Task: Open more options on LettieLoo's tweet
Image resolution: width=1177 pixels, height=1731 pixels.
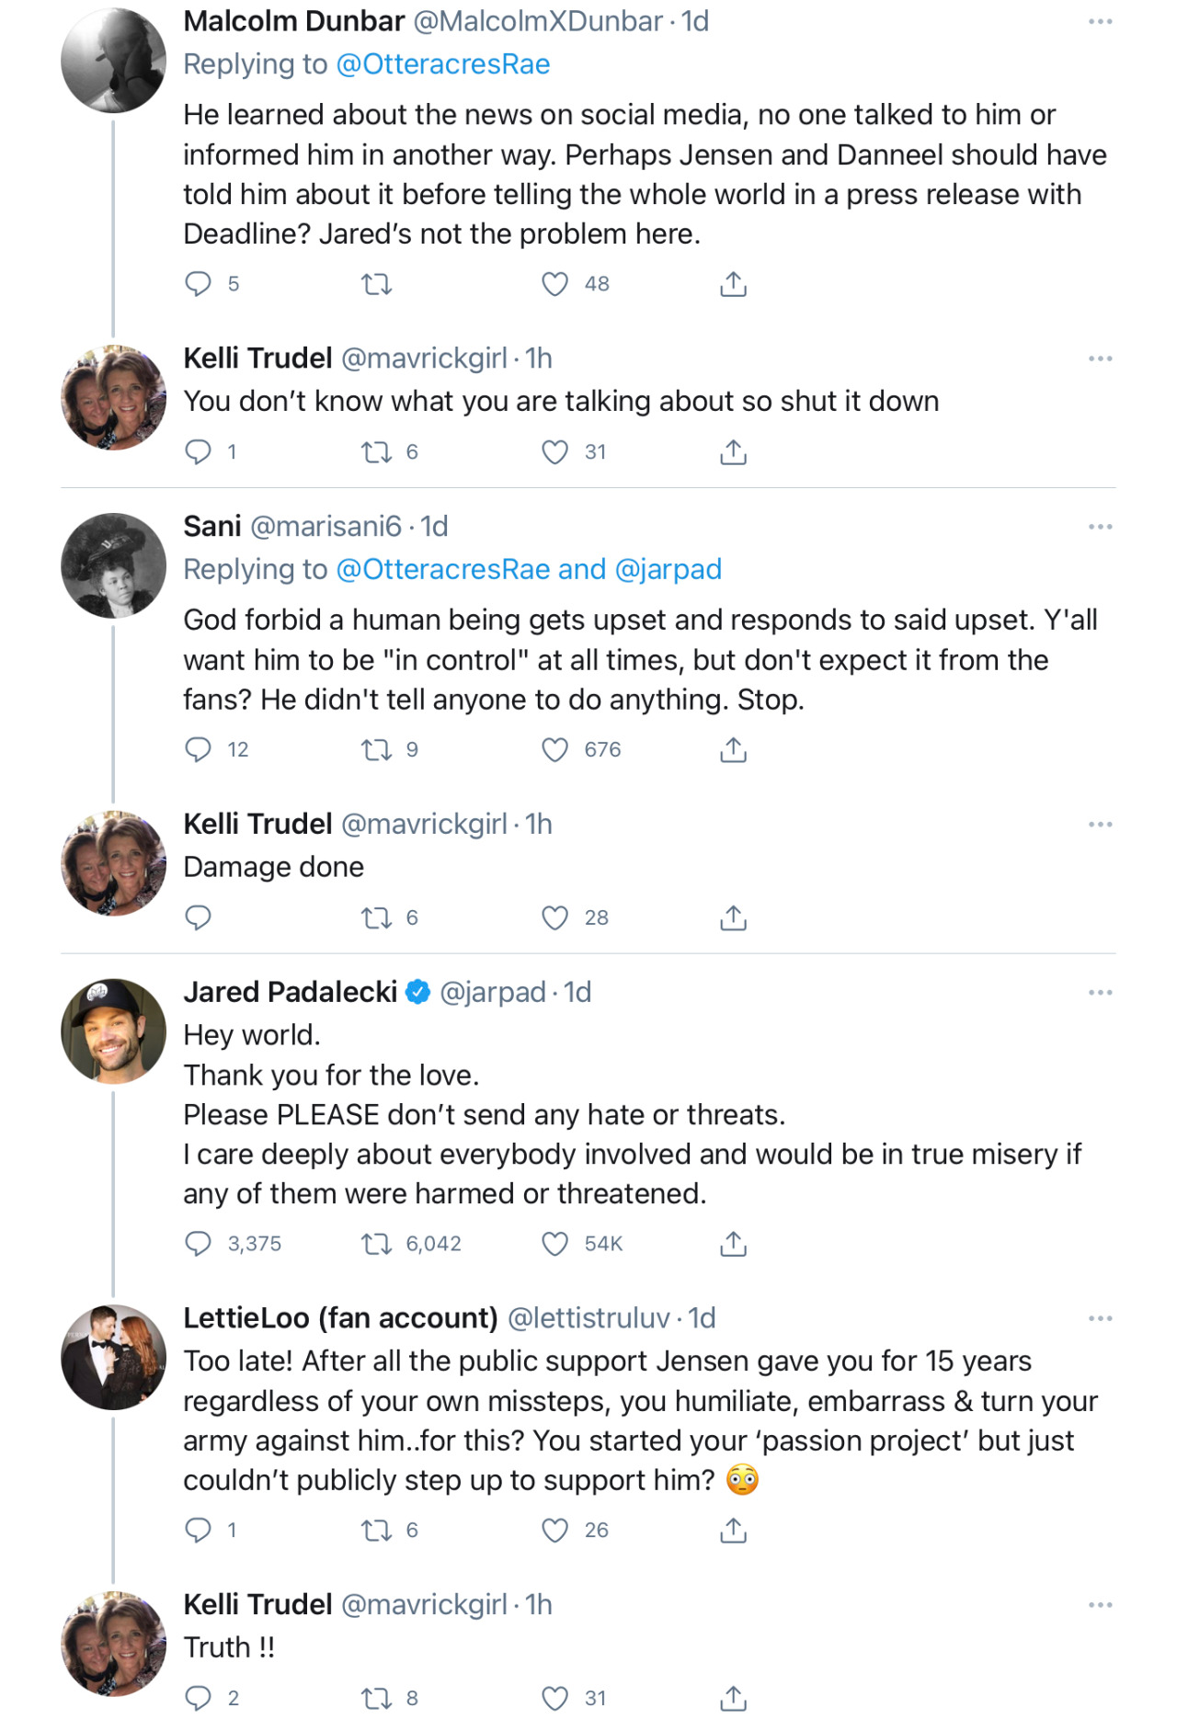Action: [x=1101, y=1318]
